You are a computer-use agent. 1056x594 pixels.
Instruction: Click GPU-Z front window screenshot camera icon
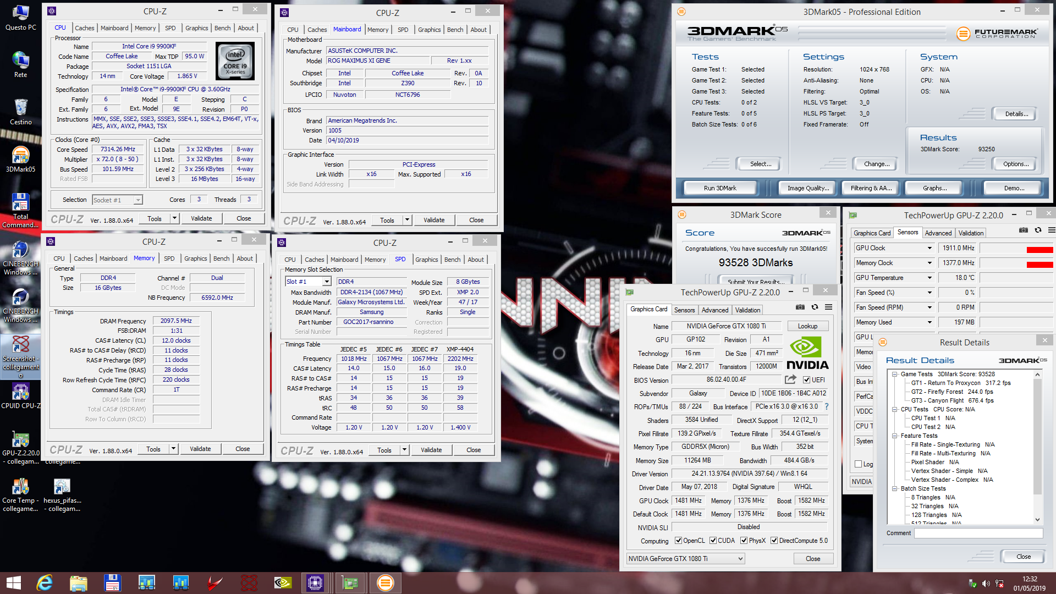click(800, 307)
